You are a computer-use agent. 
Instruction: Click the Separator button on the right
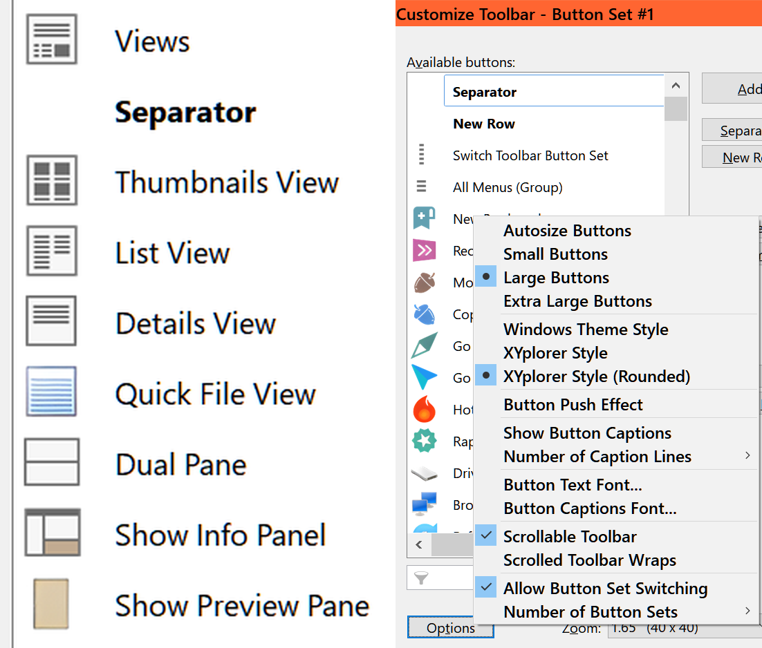pyautogui.click(x=732, y=131)
